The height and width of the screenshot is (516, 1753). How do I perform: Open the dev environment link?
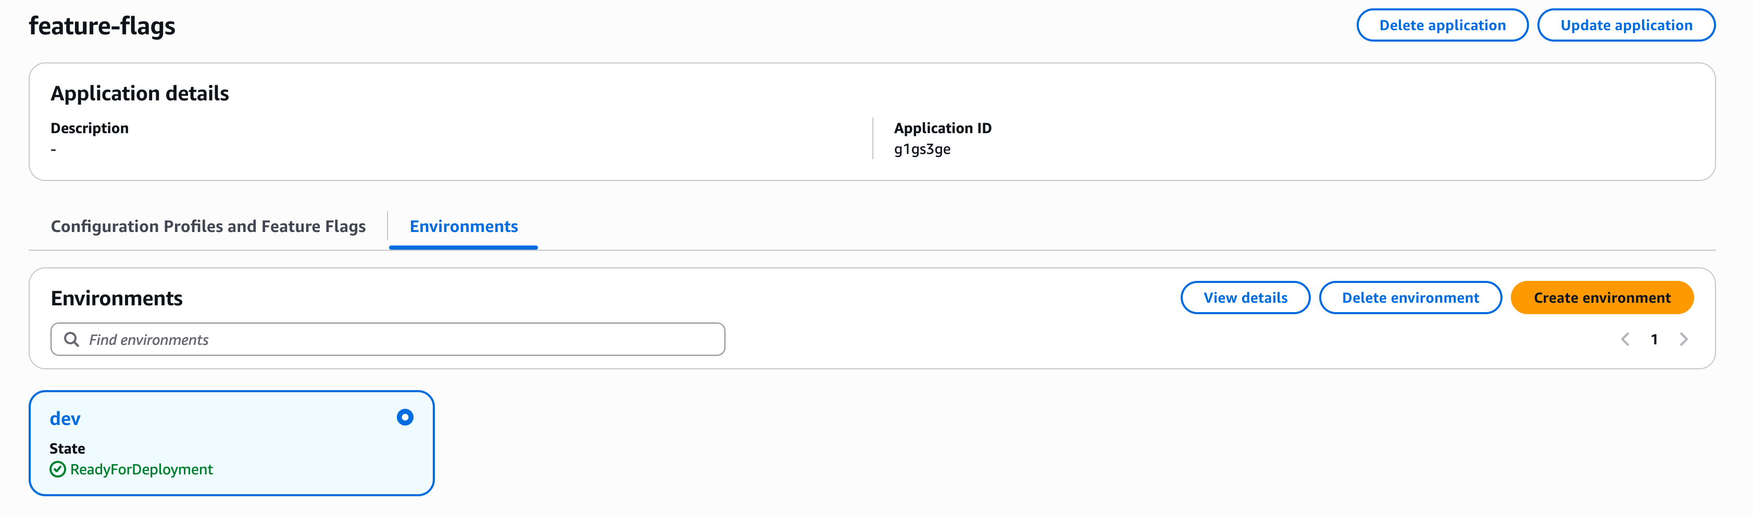click(65, 419)
